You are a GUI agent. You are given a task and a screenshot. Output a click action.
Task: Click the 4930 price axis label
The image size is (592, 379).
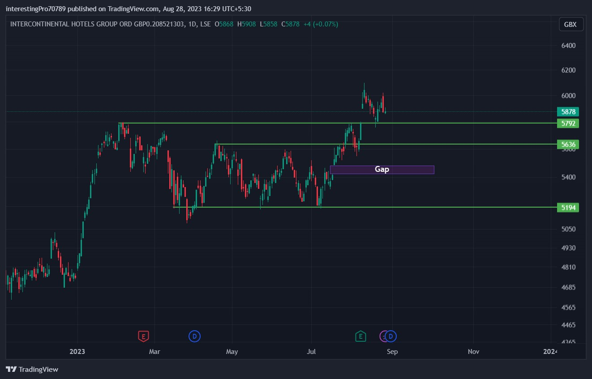click(568, 248)
